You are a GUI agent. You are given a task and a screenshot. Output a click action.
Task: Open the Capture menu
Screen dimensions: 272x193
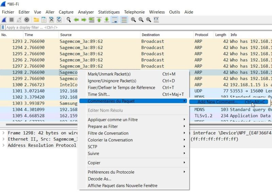[66, 12]
